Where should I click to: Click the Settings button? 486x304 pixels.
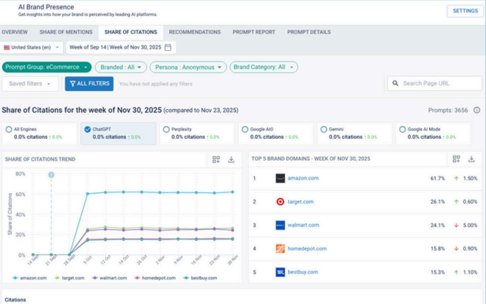pyautogui.click(x=465, y=11)
